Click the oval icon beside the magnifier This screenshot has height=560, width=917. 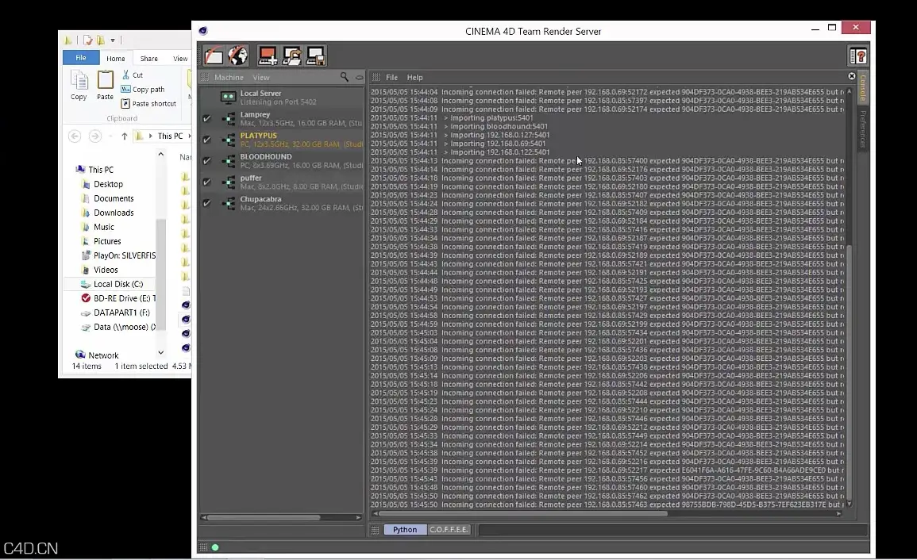(x=359, y=77)
